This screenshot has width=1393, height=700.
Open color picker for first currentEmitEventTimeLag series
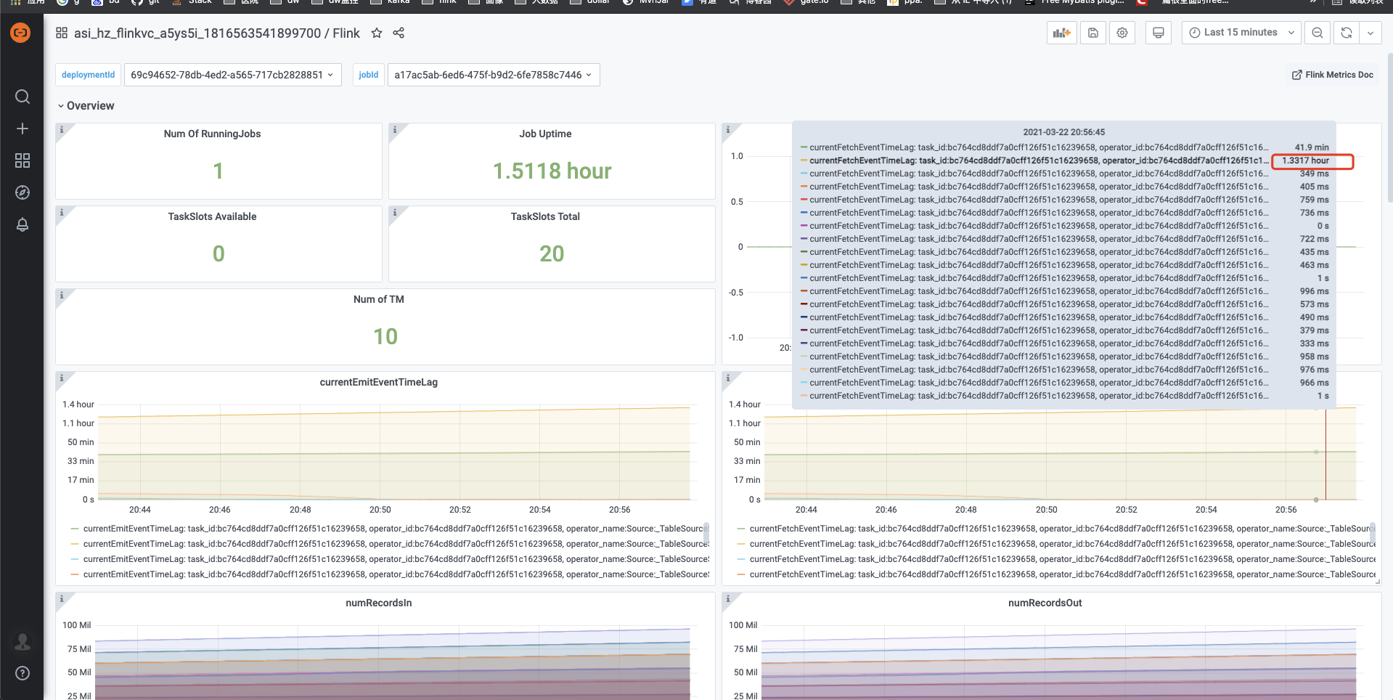[75, 529]
